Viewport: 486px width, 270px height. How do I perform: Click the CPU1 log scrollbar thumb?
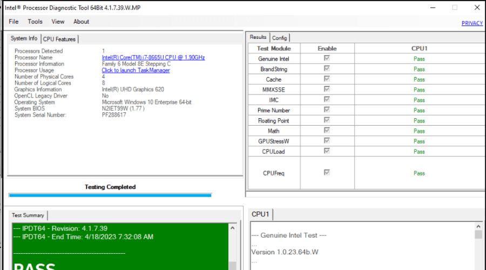coord(478,235)
